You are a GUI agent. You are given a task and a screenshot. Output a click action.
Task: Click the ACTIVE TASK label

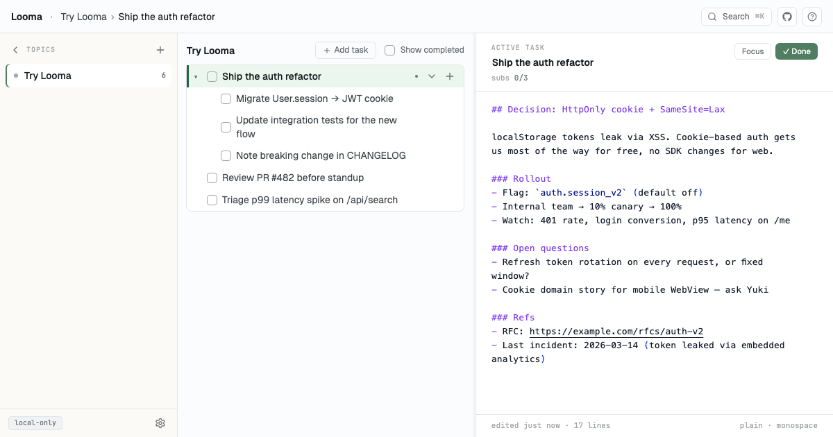518,48
